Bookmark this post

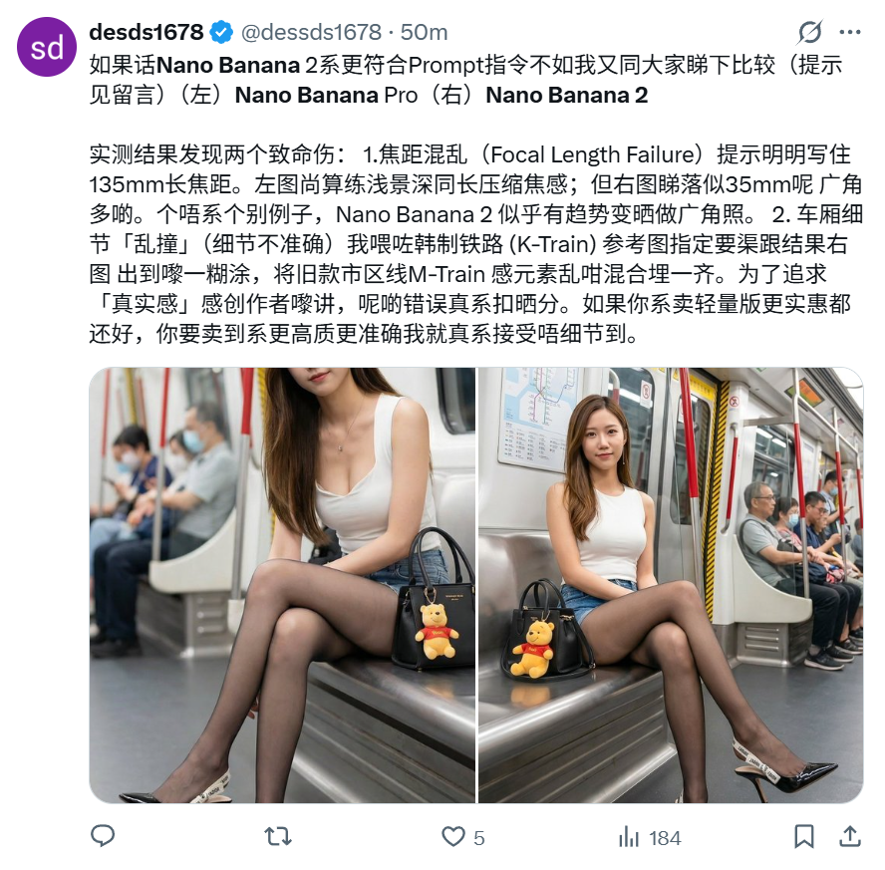tap(804, 836)
